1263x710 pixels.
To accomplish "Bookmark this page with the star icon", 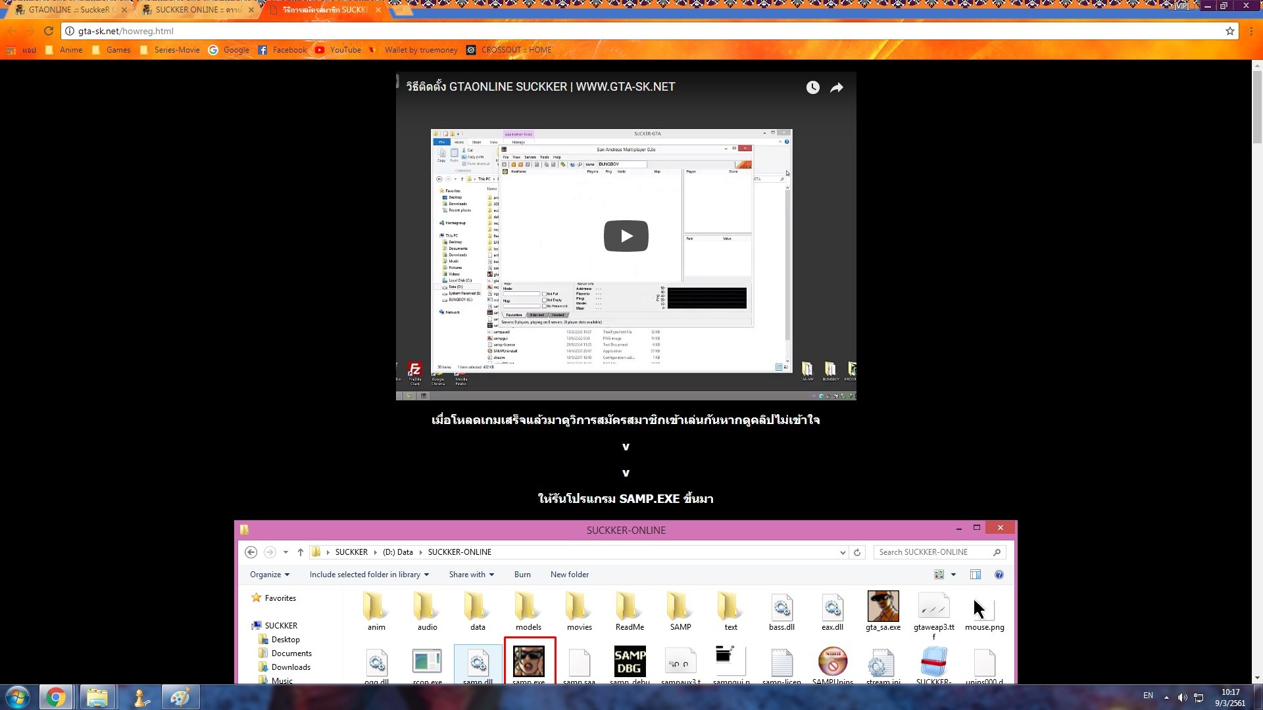I will tap(1229, 31).
